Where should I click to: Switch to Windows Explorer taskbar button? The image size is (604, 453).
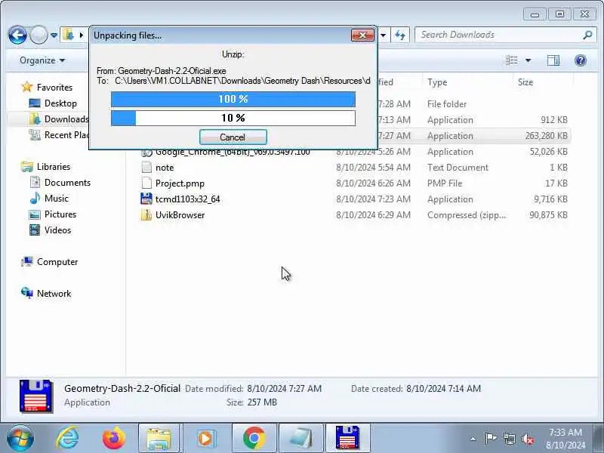[159, 439]
